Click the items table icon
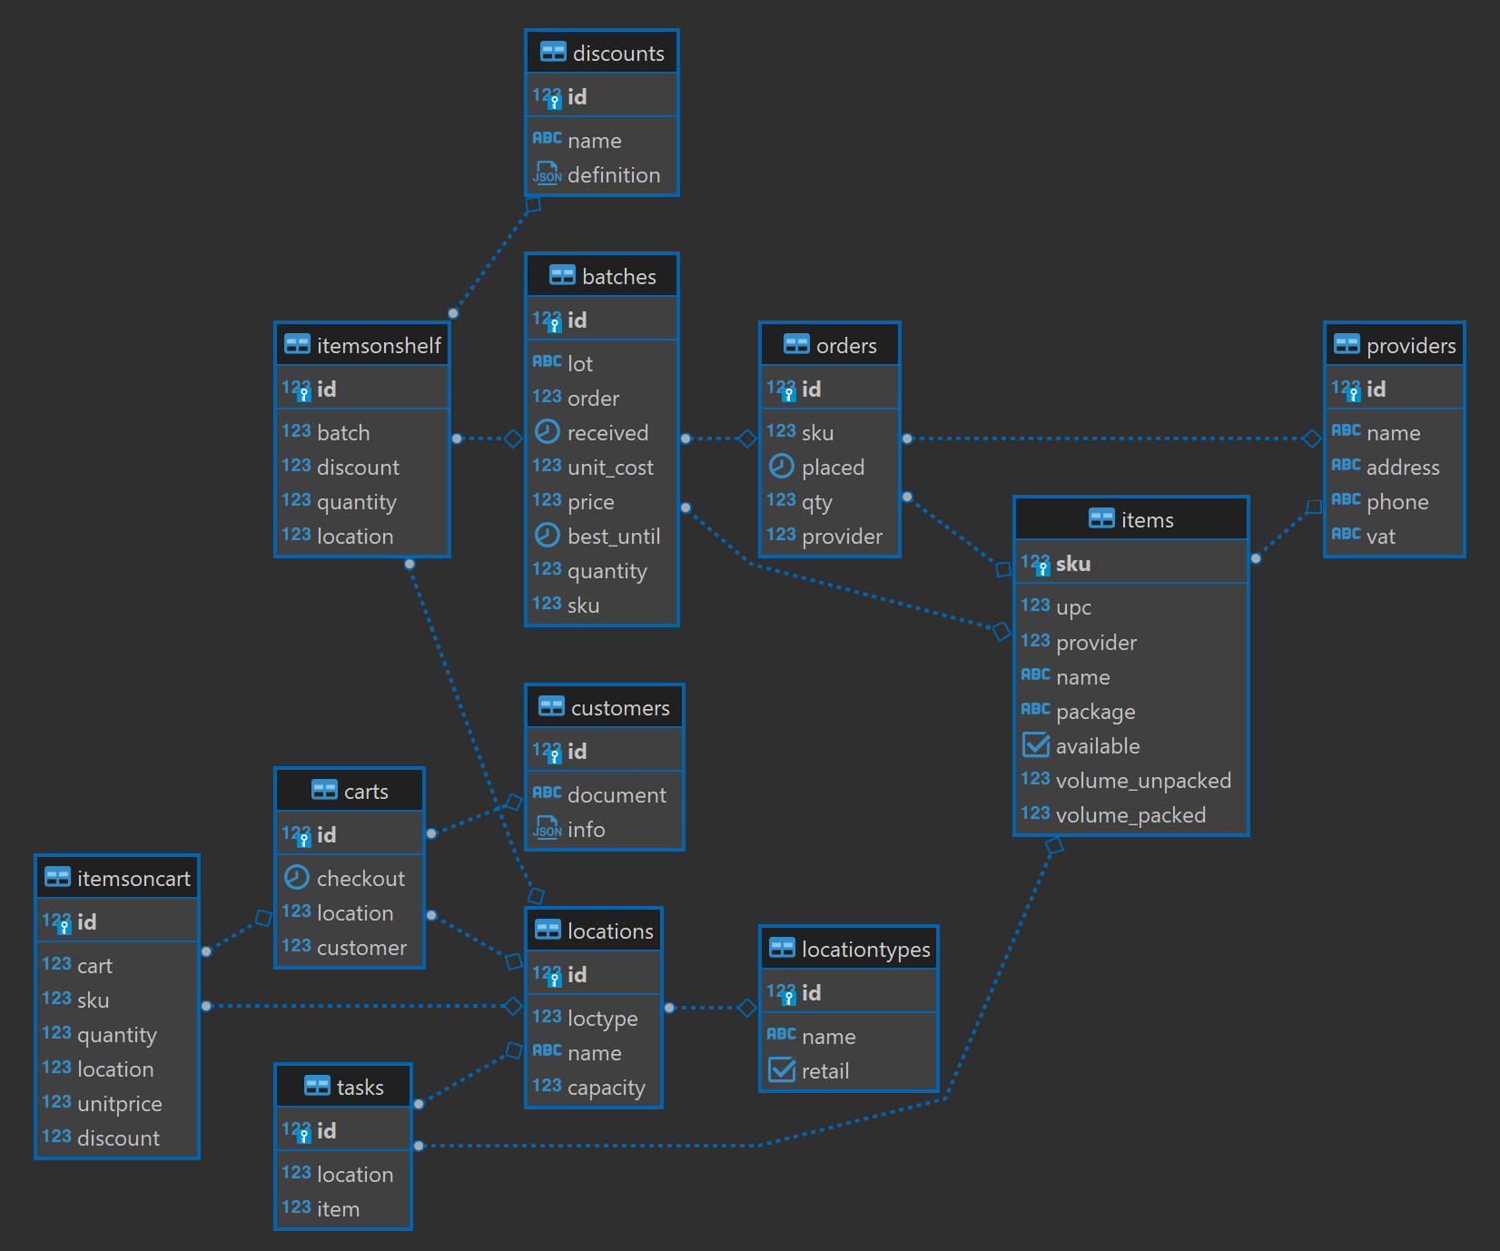1500x1251 pixels. point(1101,518)
